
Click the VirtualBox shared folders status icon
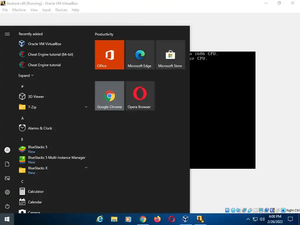point(255,210)
